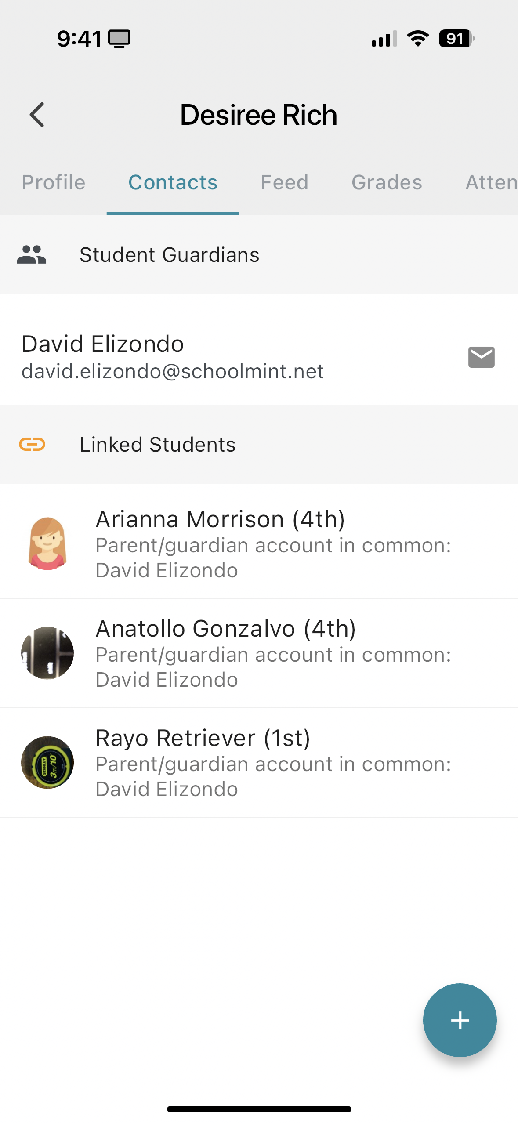Tap the home indicator bar
518x1123 pixels.
[x=259, y=1109]
